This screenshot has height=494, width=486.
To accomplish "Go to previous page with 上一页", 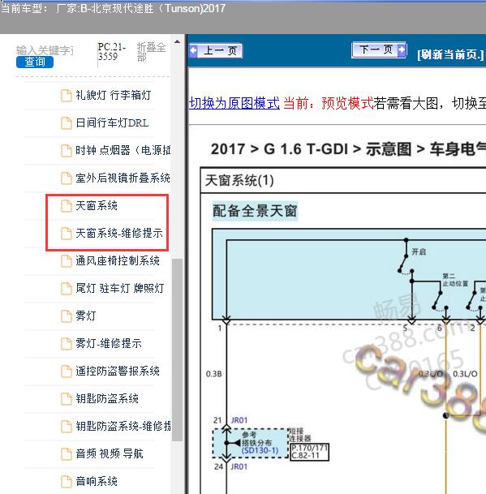I will [216, 51].
